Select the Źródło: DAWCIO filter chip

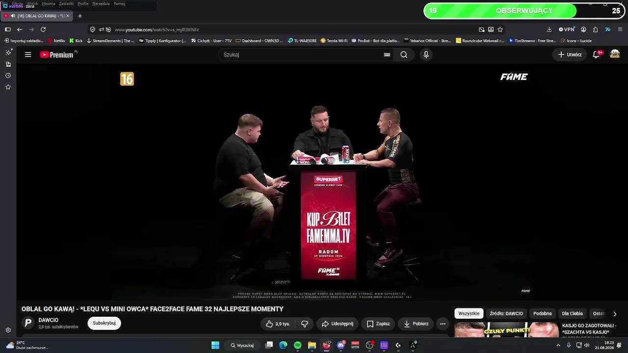[506, 314]
